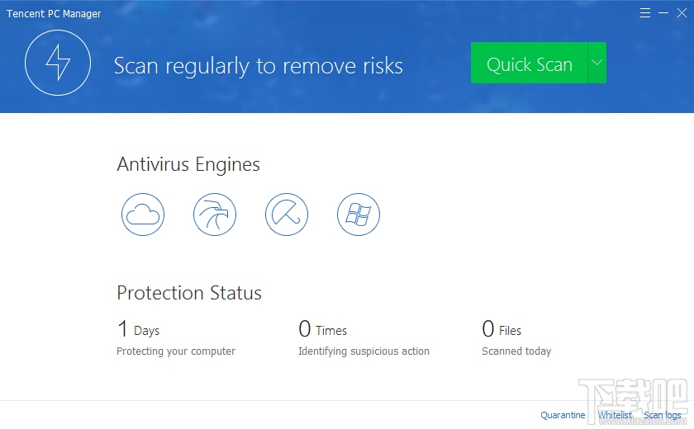Viewport: 694px width, 429px height.
Task: Minimize the Tencent PC Manager window
Action: point(663,13)
